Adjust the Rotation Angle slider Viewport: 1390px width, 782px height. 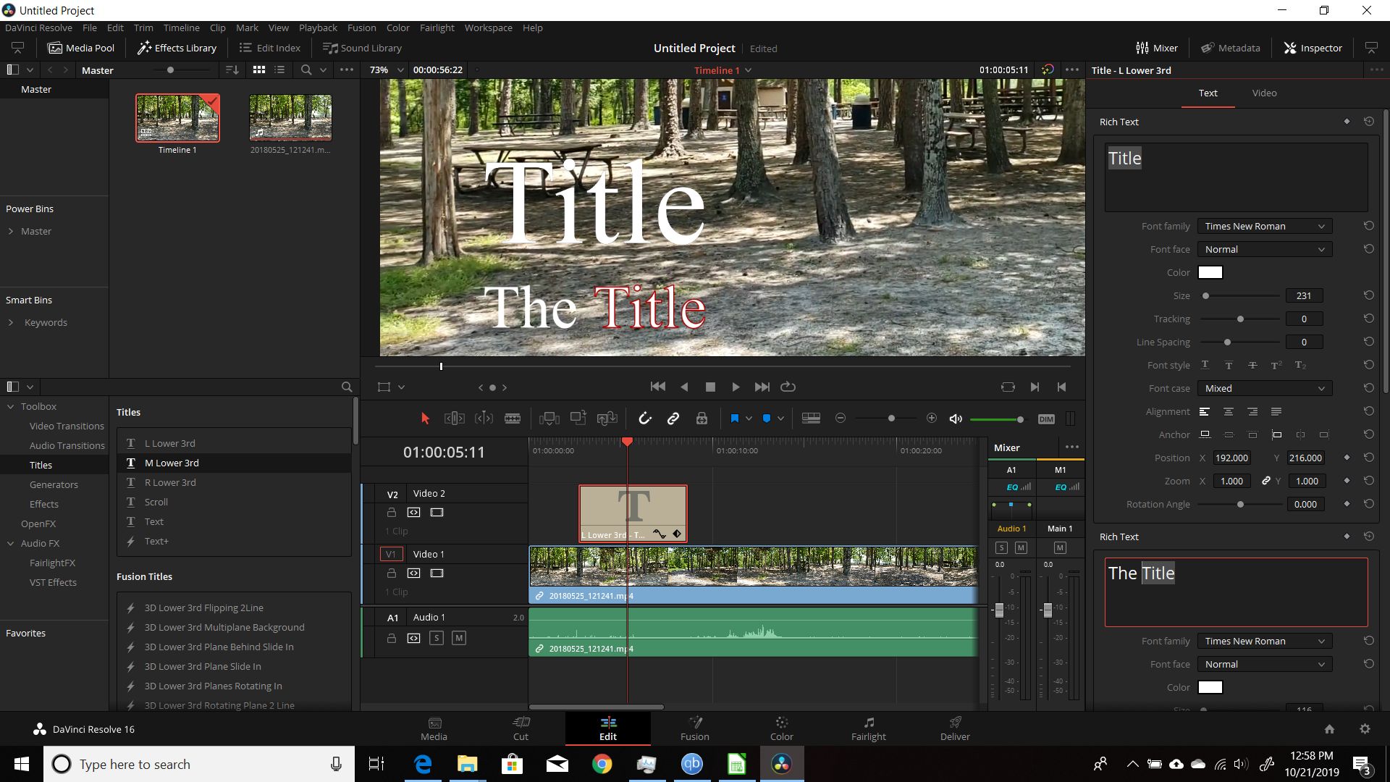[x=1239, y=504]
